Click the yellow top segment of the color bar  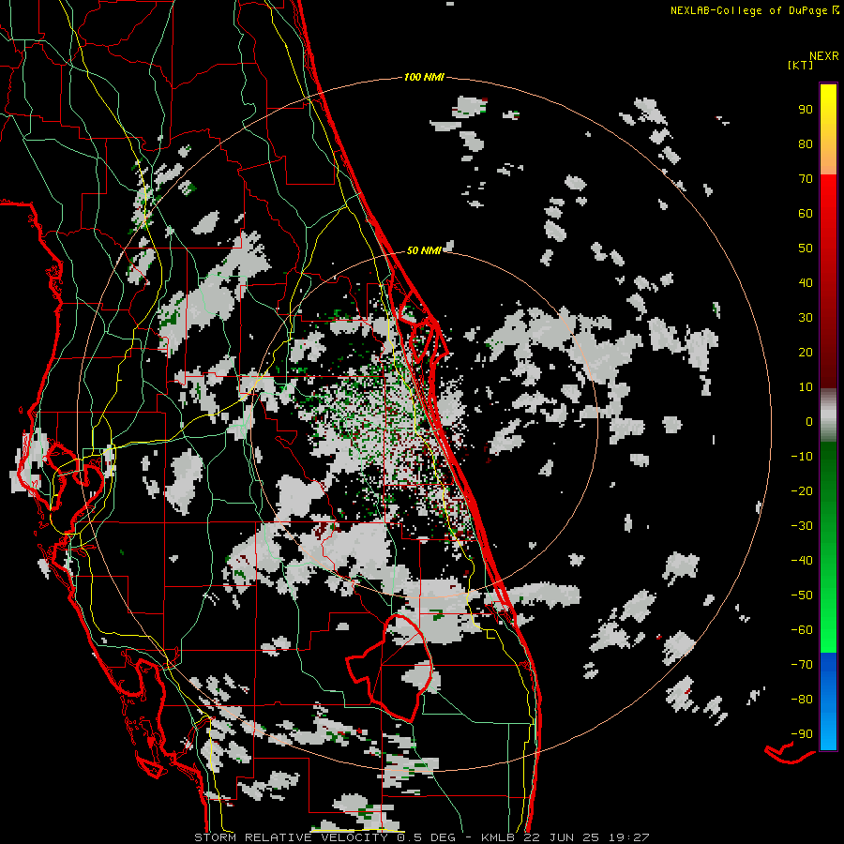828,129
